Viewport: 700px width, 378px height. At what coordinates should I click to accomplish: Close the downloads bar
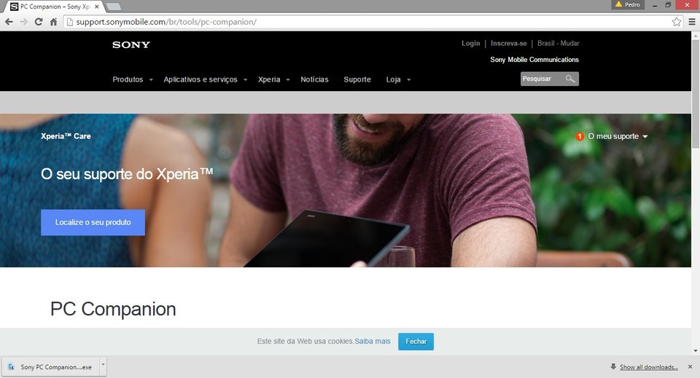pos(690,366)
